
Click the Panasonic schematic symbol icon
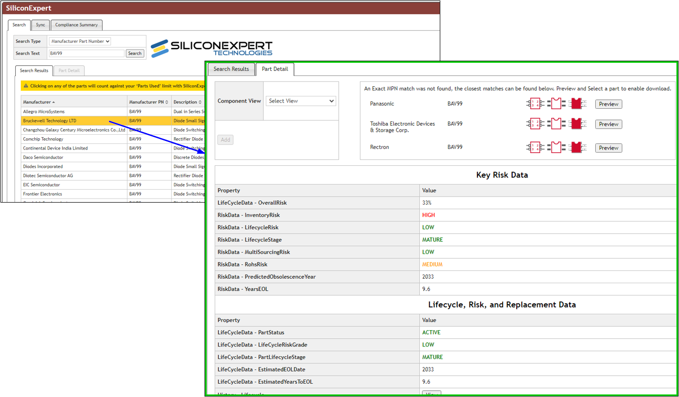[x=535, y=104]
